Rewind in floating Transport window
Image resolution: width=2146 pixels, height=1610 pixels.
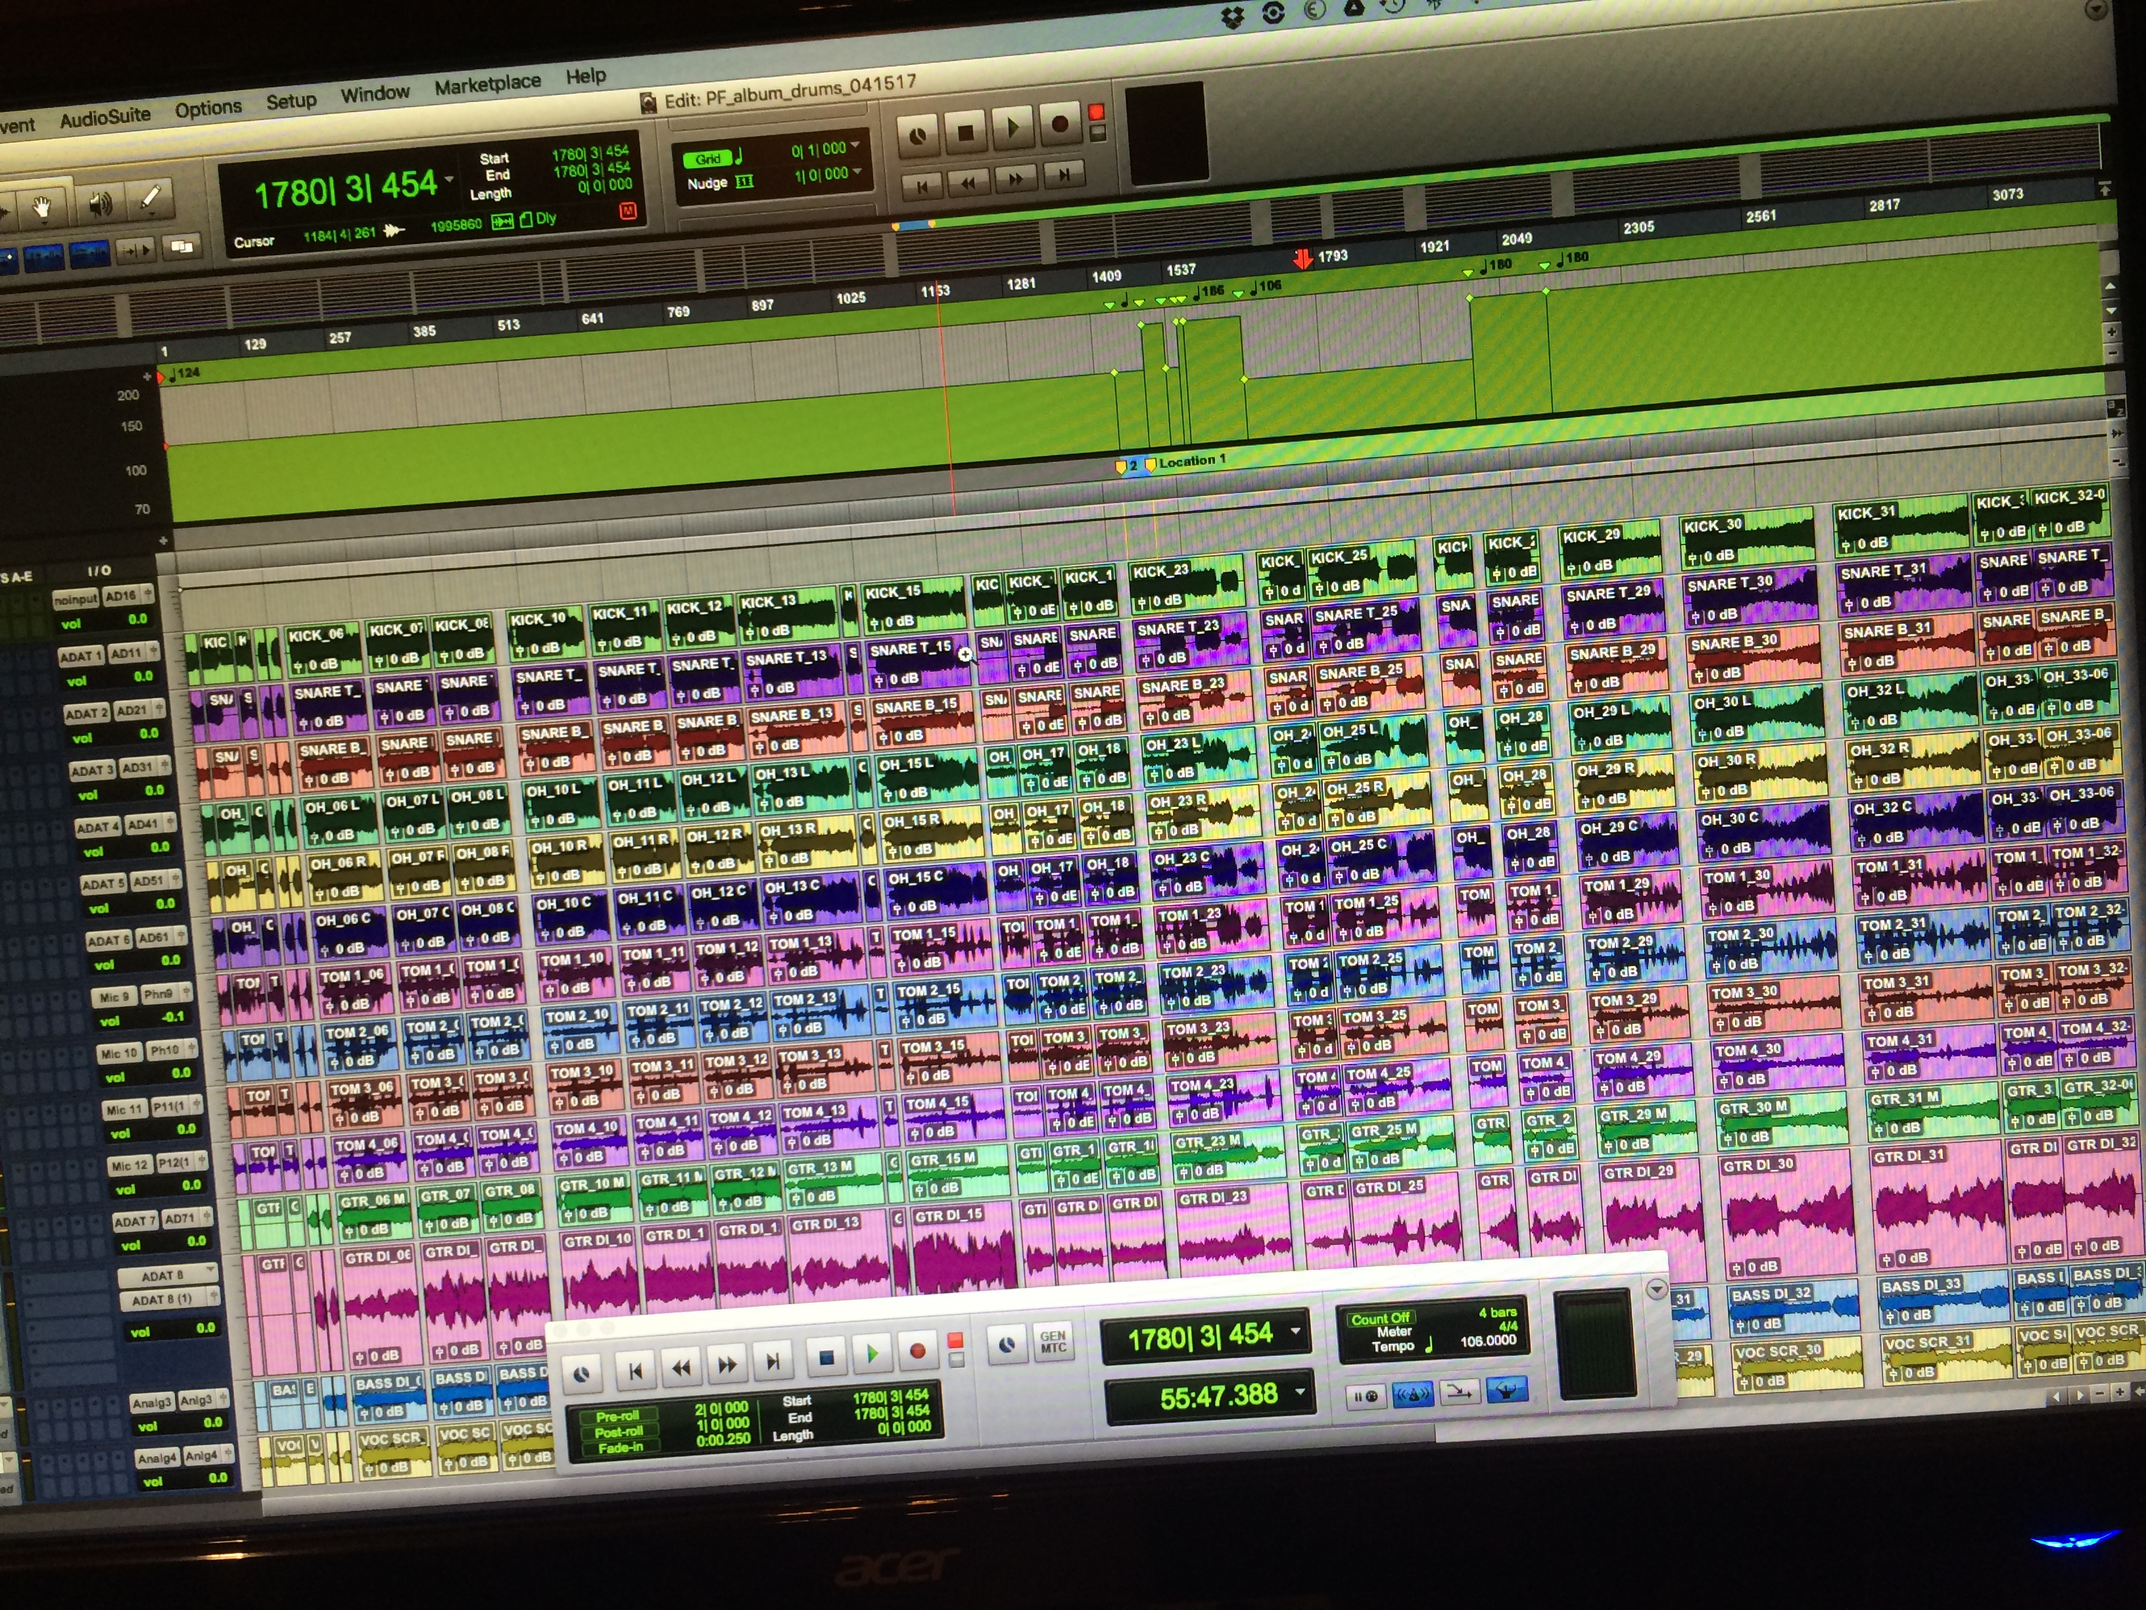coord(681,1367)
